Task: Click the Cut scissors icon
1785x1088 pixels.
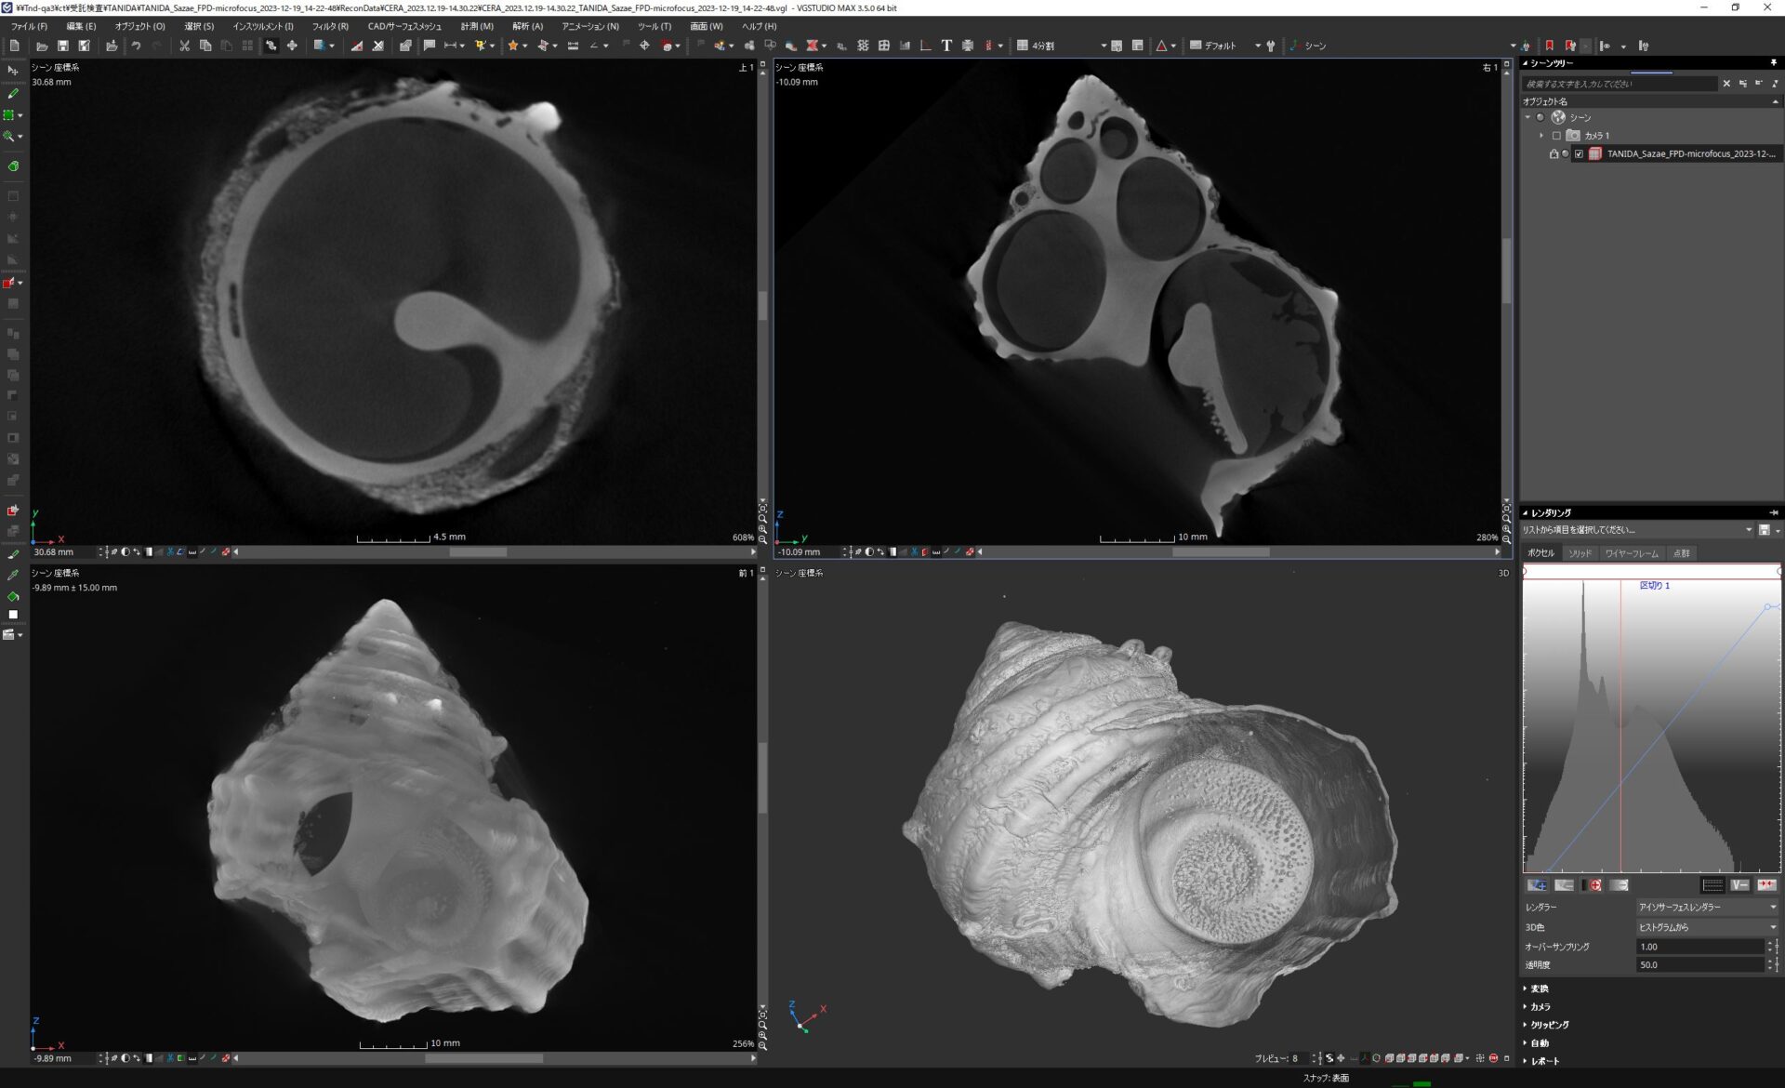Action: [184, 46]
